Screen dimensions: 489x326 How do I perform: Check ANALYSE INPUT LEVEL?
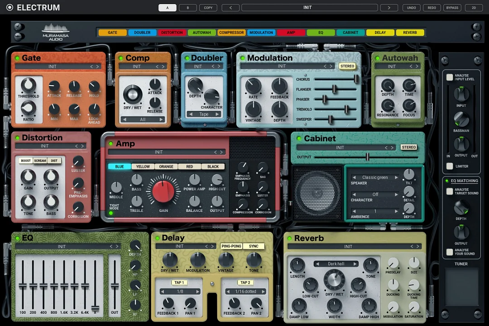(449, 76)
